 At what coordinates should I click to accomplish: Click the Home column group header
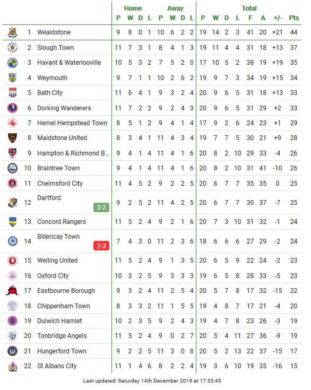click(x=133, y=8)
